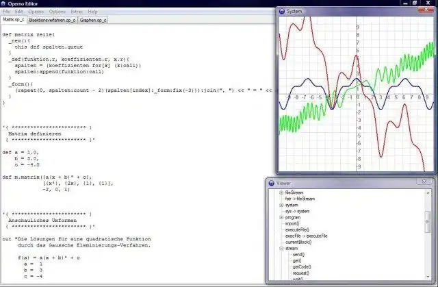Click the Viewer scrollbar down arrow

(428, 277)
